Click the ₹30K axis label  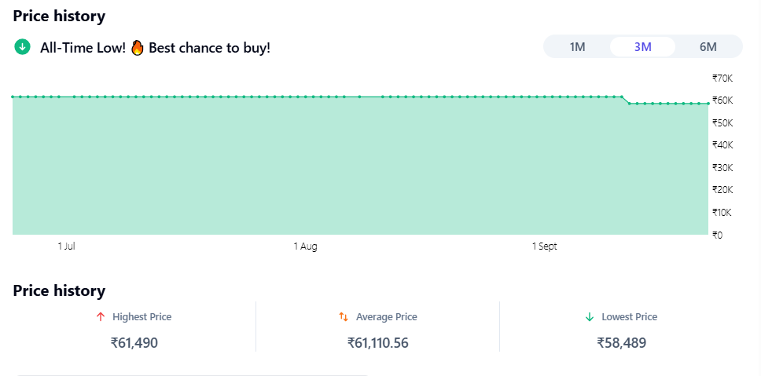point(722,167)
